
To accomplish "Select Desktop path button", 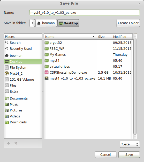I will tap(68, 23).
